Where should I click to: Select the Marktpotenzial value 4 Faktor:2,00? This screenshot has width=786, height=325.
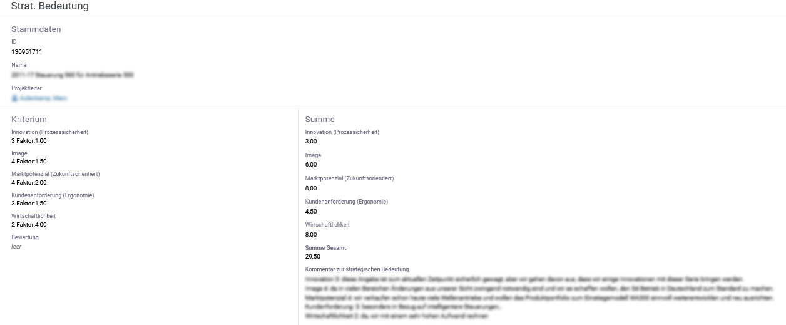tap(29, 183)
